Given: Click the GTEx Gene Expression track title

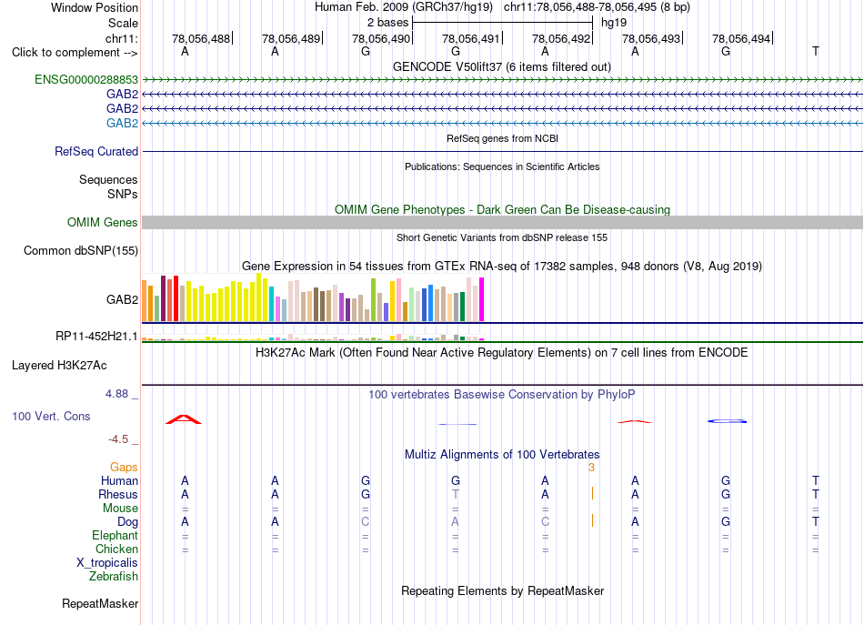Looking at the screenshot, I should (502, 267).
